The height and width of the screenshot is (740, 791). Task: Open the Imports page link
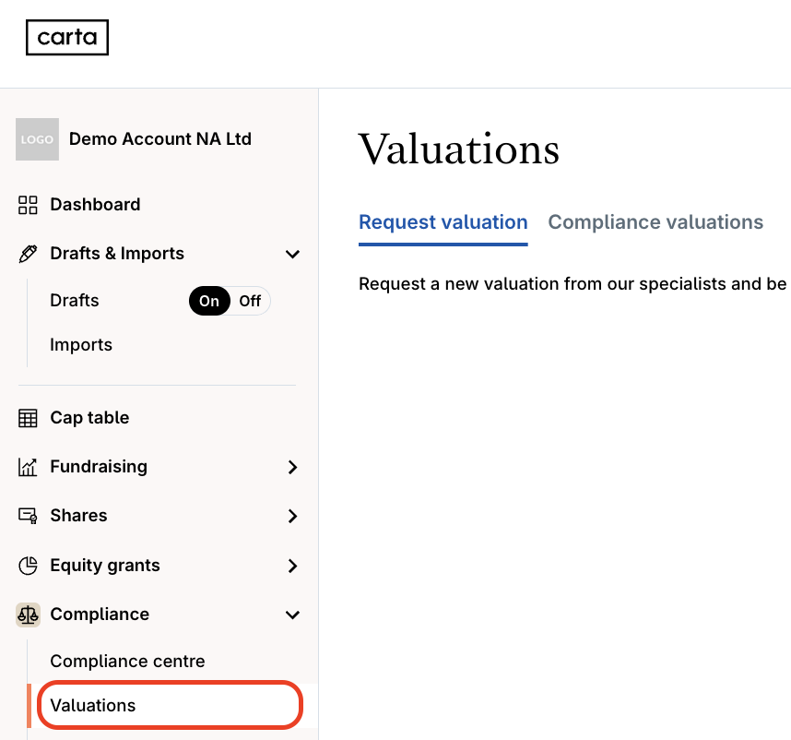81,345
